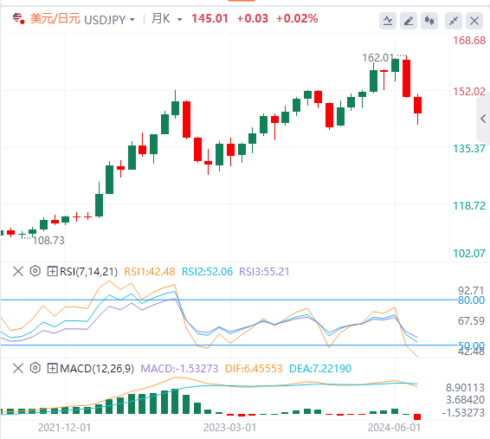Image resolution: width=490 pixels, height=439 pixels.
Task: Click the 162.01 high price marker
Action: pos(377,58)
